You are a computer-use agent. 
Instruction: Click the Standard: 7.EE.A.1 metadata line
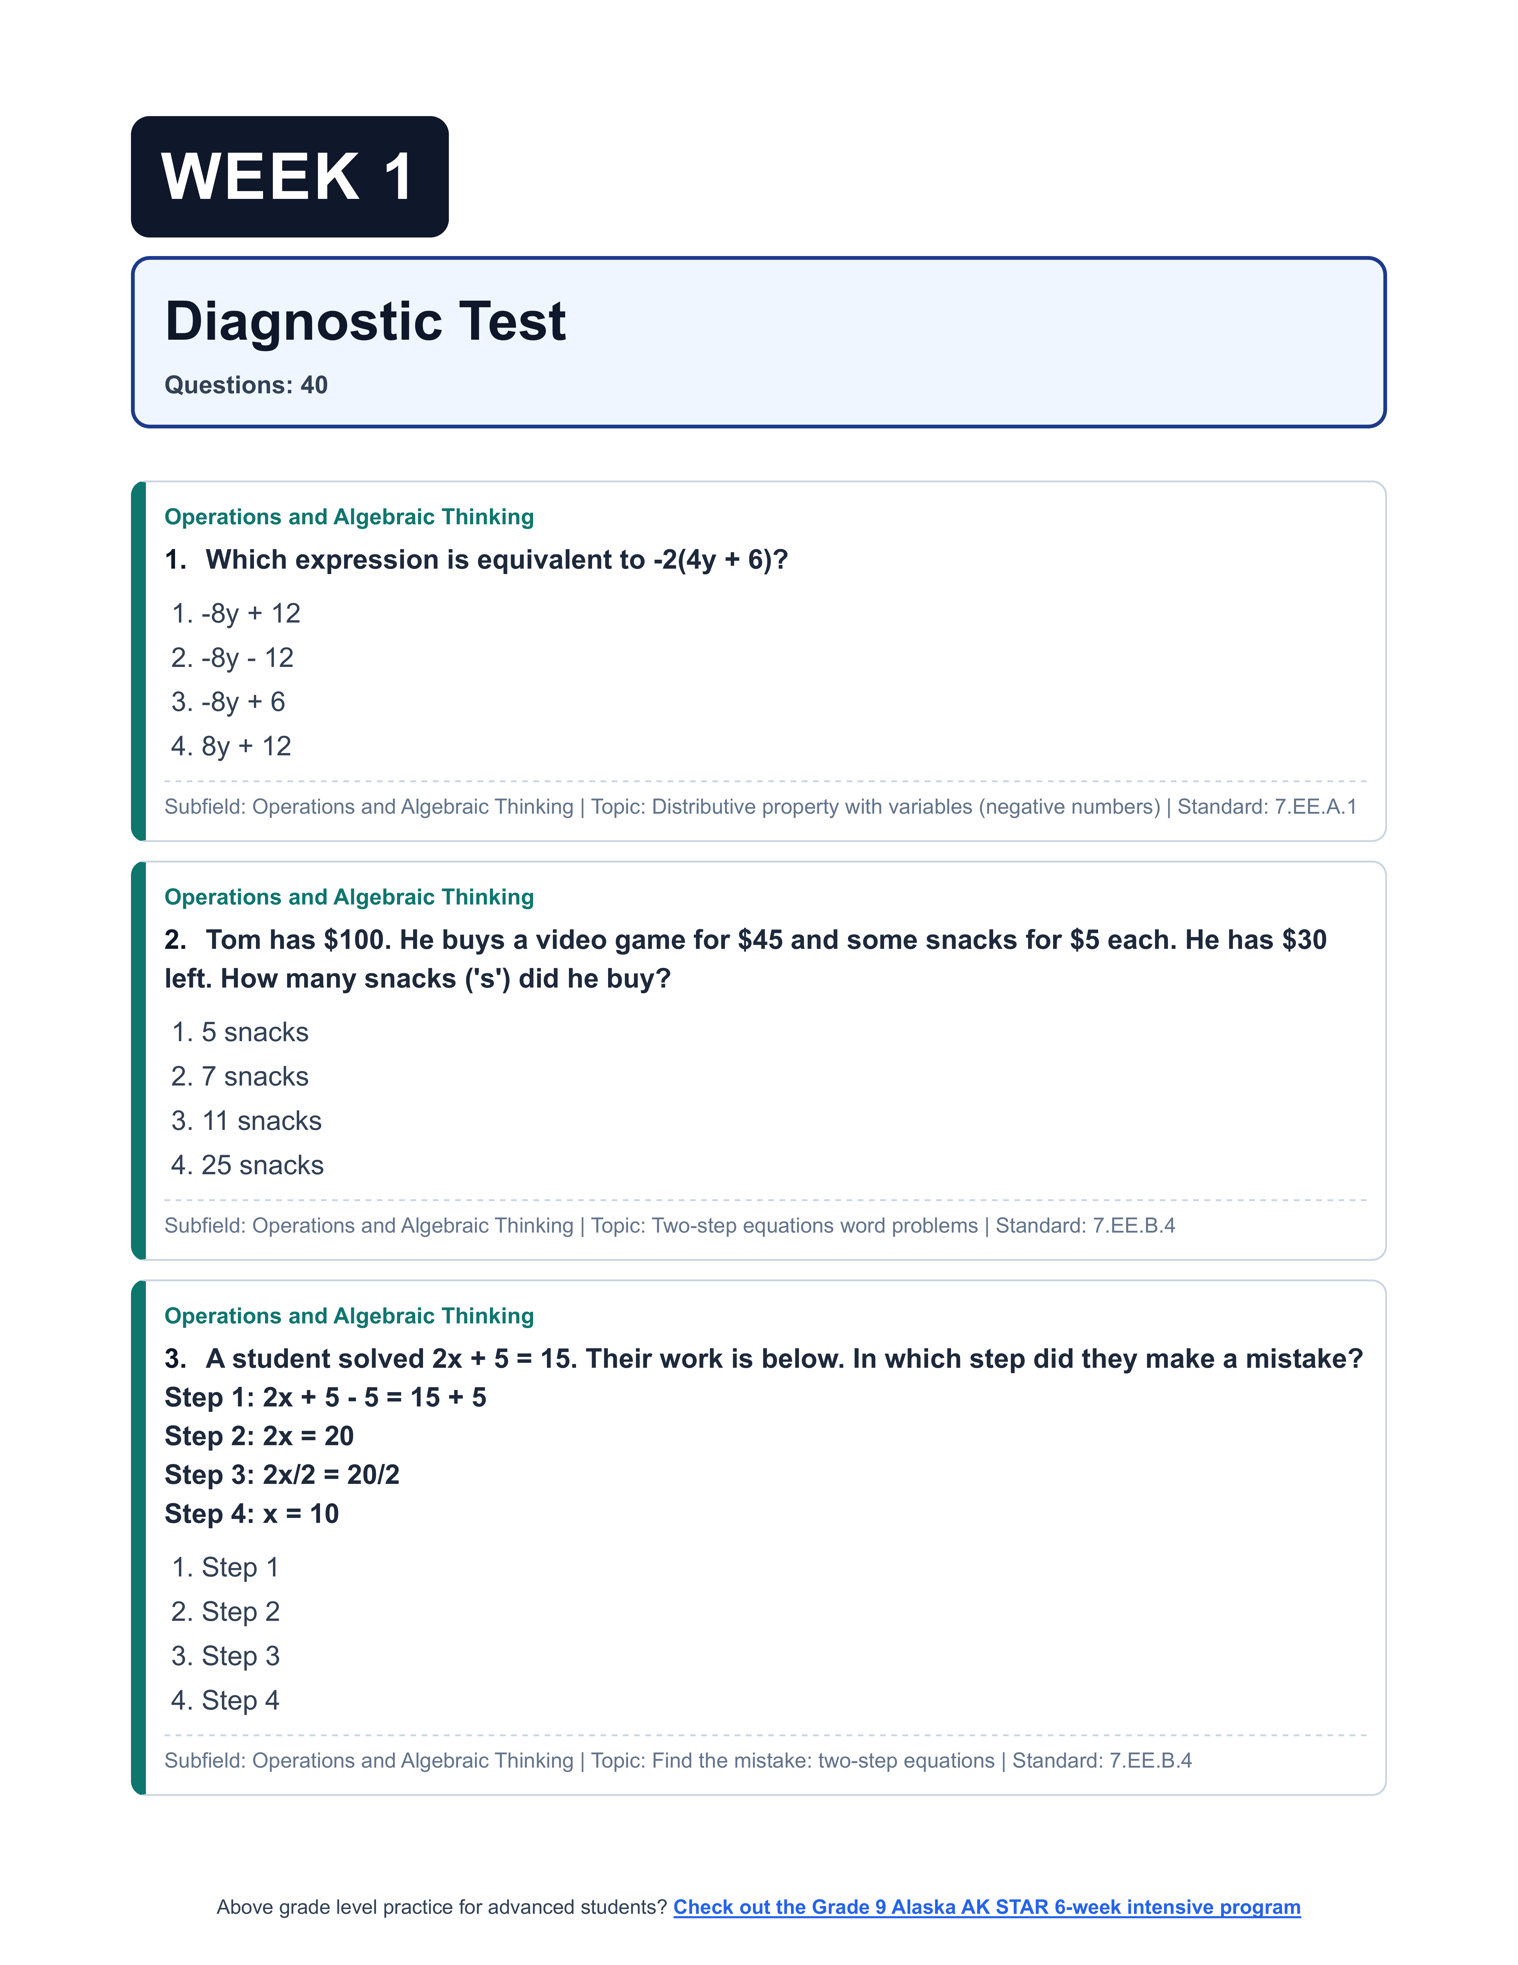760,807
